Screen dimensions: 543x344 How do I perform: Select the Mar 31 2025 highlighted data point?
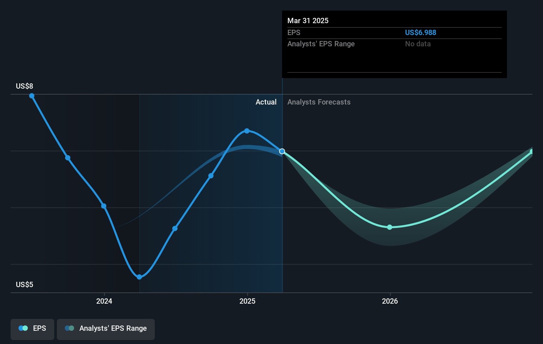(282, 151)
